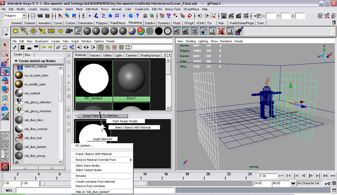Viewport: 337px width, 195px height.
Task: Click Hypershade previous graph yellow arrow
Action: point(44,47)
